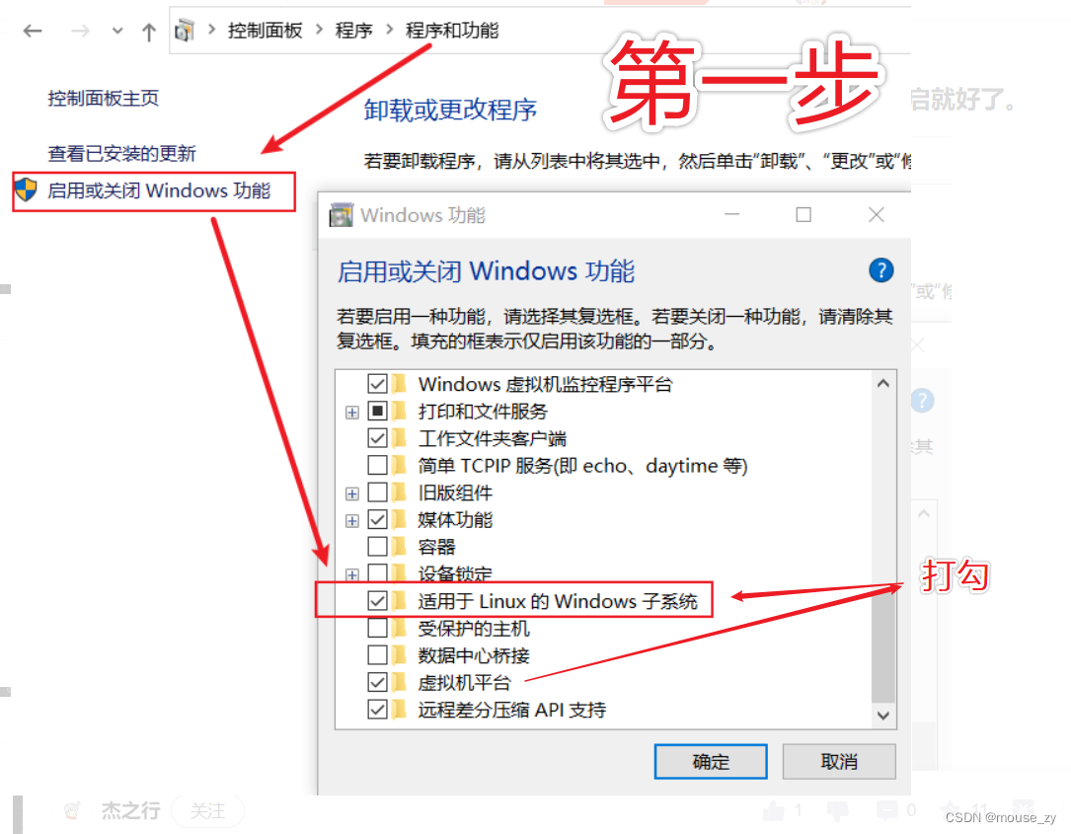
Task: Select 程序 in the breadcrumb path
Action: (353, 31)
